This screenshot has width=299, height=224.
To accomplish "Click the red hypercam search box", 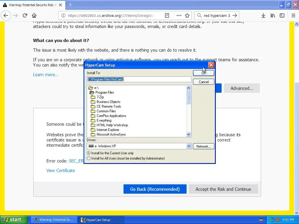I will [x=217, y=16].
